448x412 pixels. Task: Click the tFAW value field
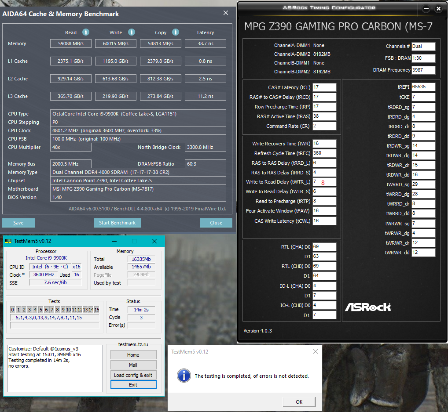(324, 211)
